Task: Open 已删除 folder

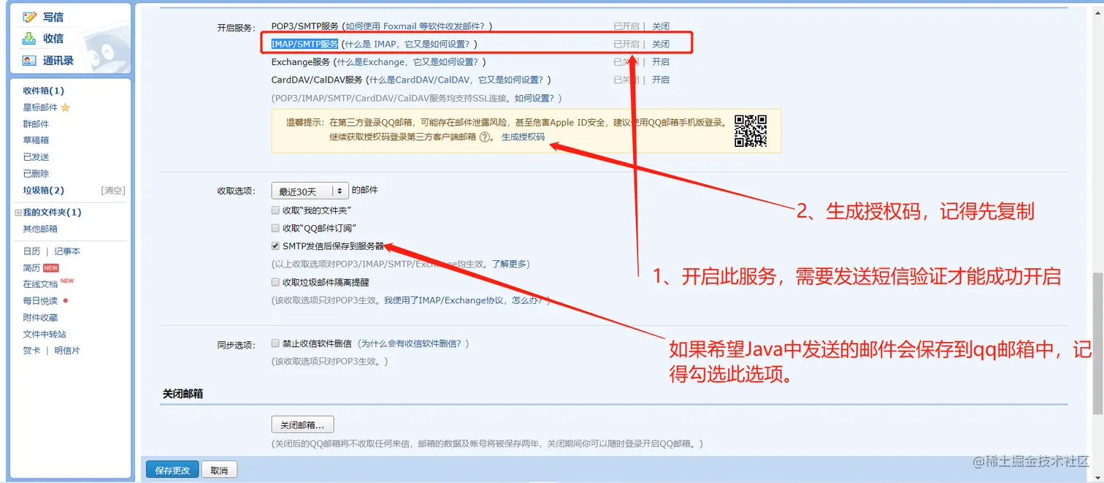Action: tap(36, 174)
